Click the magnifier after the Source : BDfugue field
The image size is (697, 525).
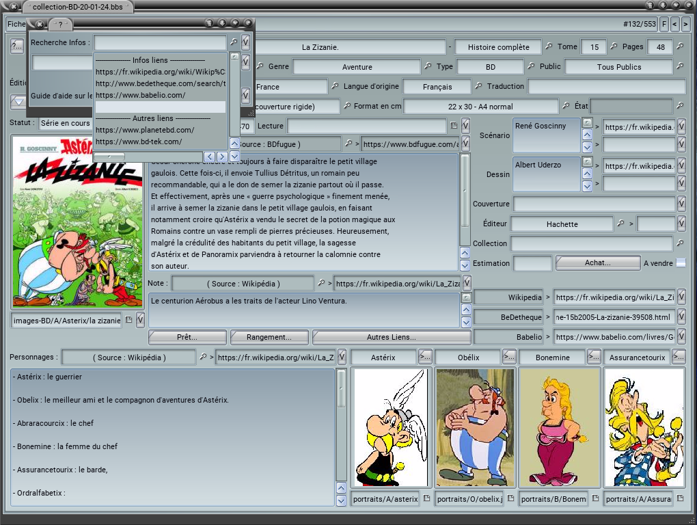348,144
